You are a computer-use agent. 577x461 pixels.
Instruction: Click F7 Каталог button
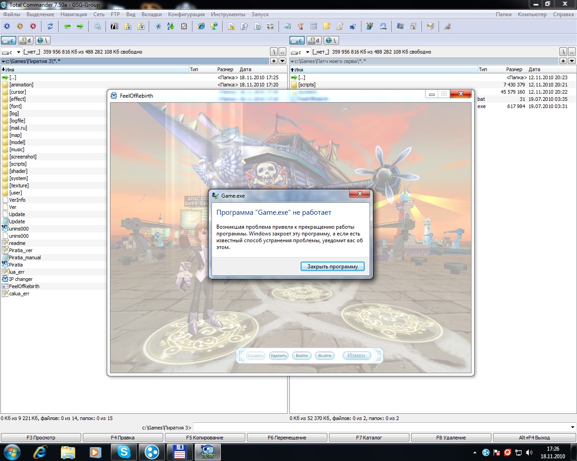pyautogui.click(x=369, y=438)
